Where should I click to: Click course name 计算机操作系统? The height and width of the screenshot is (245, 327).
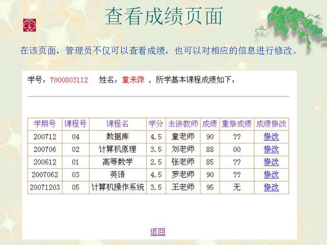[118, 187]
